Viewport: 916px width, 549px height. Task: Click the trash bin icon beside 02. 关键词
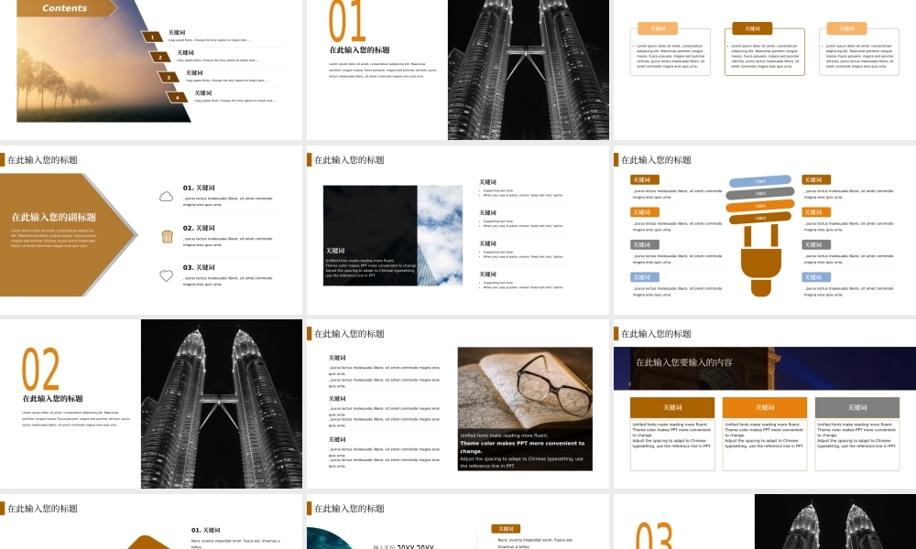pos(167,236)
